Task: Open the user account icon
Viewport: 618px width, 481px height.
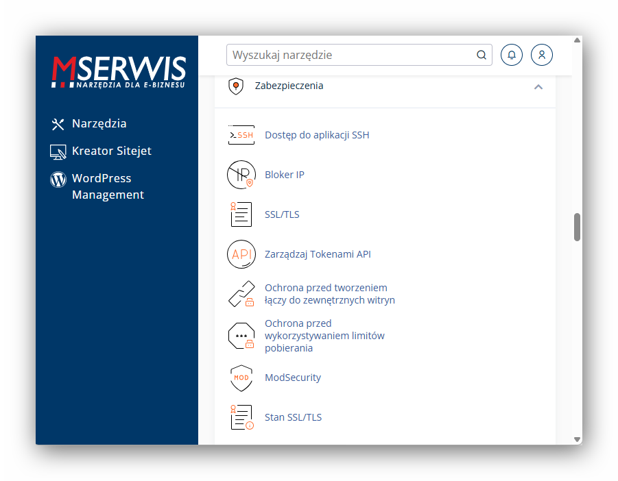Action: (x=541, y=54)
